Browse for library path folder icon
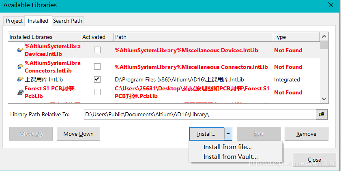341x171 pixels. tap(322, 114)
